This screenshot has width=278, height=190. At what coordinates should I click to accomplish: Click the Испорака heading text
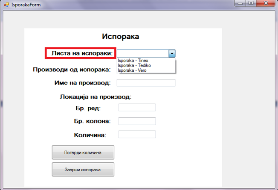121,37
